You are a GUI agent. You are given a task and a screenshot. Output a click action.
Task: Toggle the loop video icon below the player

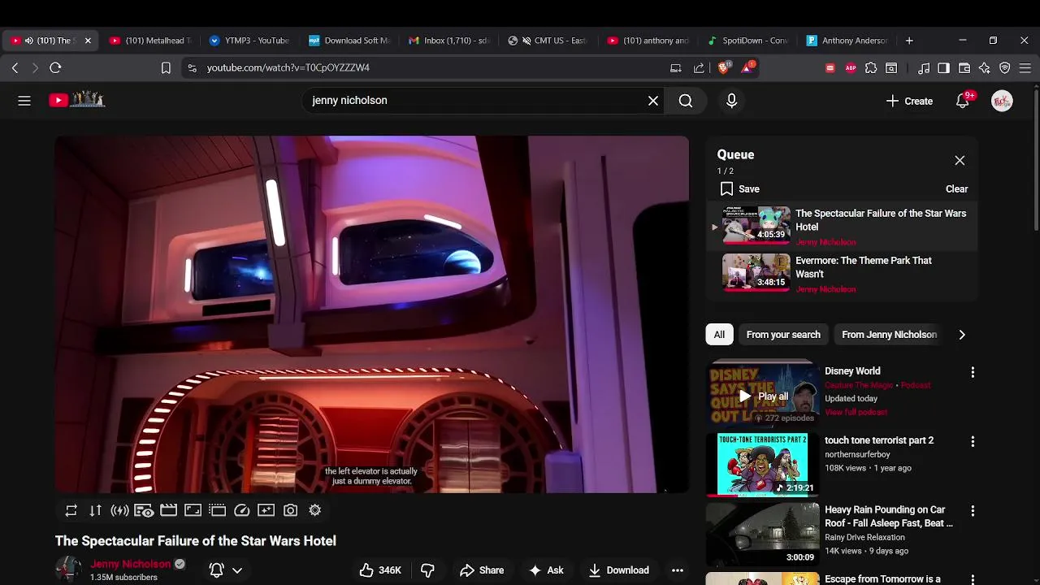[x=71, y=510]
